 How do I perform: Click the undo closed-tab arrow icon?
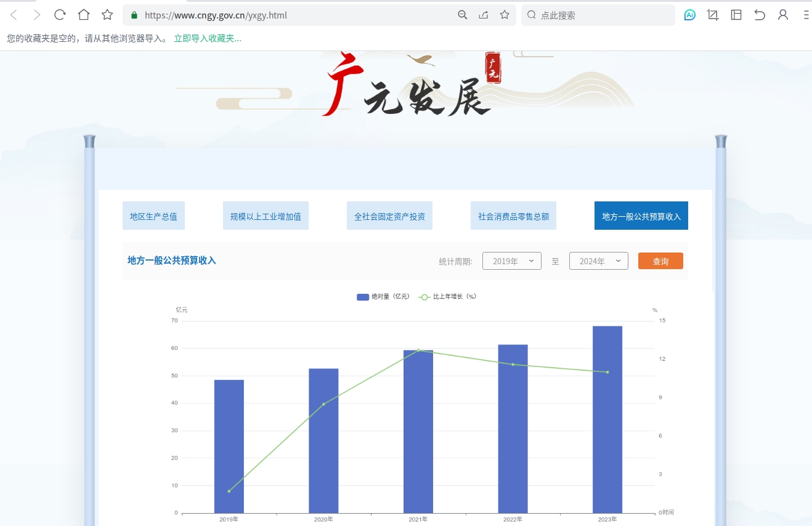pos(760,15)
